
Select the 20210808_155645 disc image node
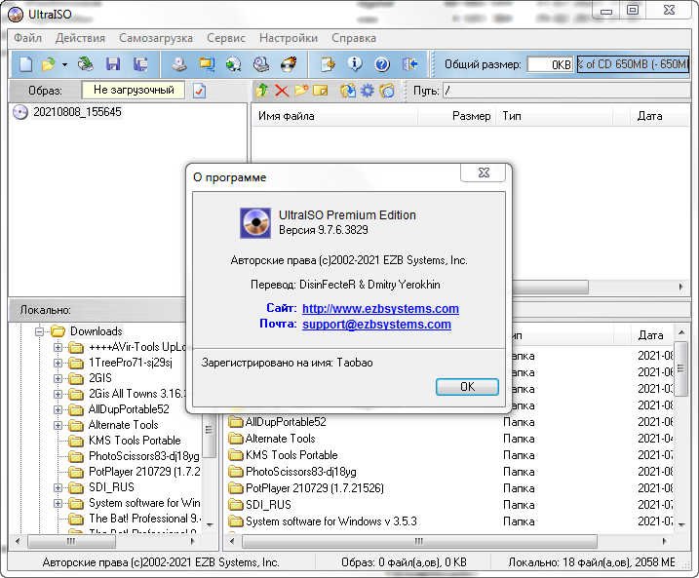[x=77, y=112]
